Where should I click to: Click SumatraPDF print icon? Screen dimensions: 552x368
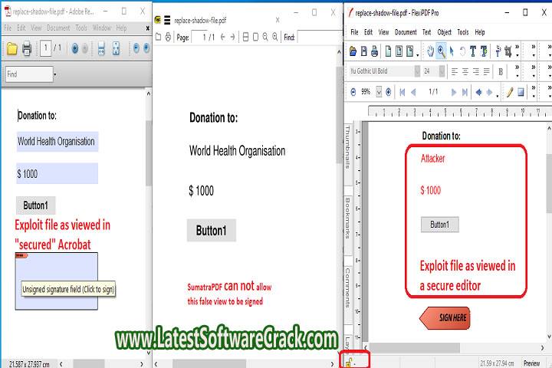[x=168, y=37]
